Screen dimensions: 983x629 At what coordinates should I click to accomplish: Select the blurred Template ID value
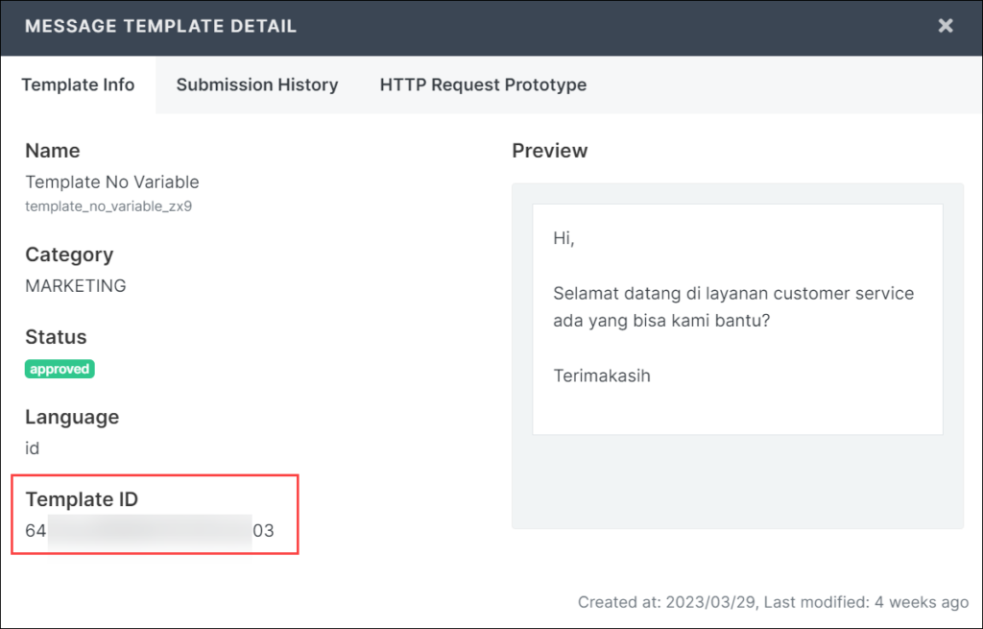coord(150,531)
